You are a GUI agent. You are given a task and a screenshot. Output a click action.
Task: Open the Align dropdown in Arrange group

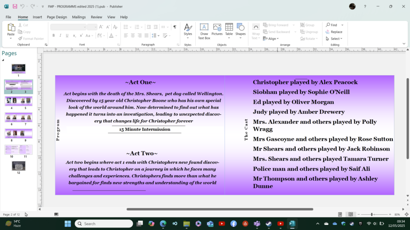(271, 39)
